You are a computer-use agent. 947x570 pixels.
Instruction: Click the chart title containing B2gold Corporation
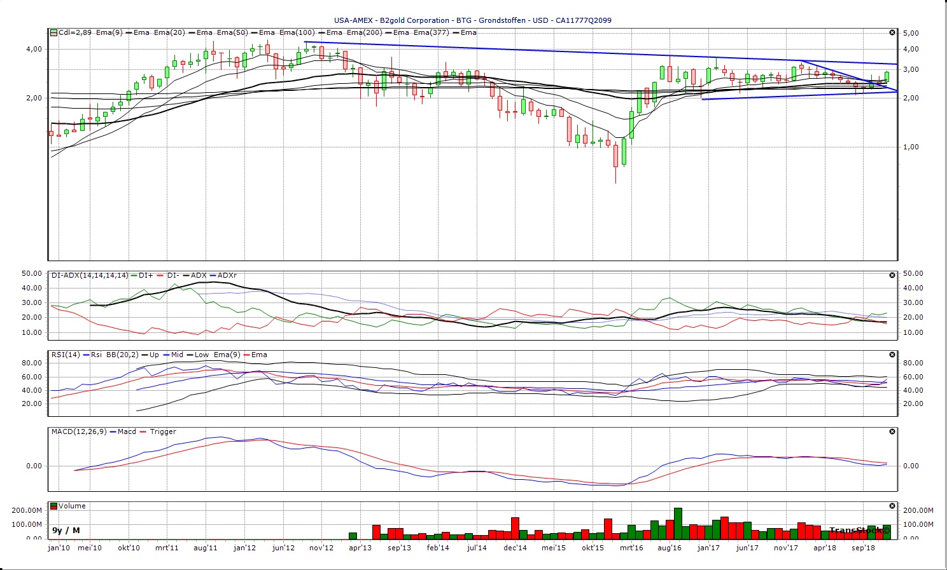tap(473, 20)
